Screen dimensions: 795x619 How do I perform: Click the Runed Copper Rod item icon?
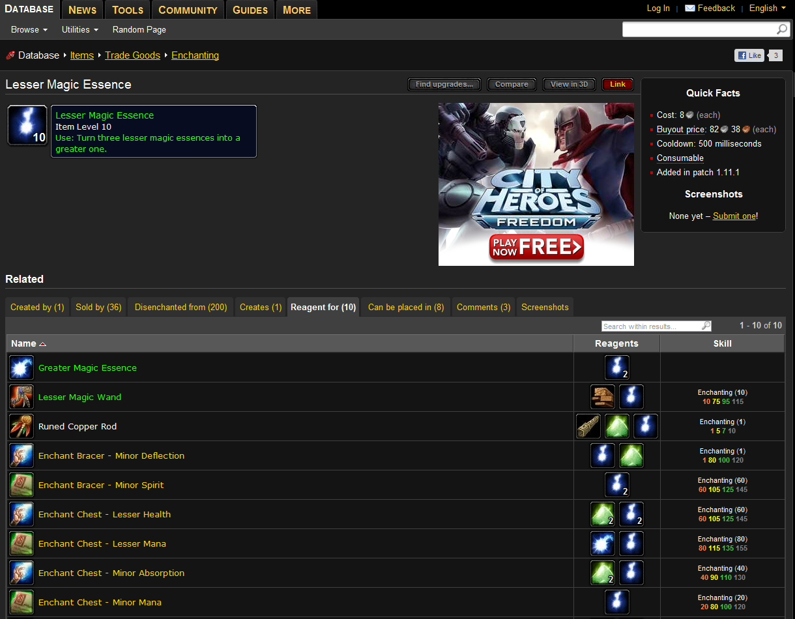(x=21, y=426)
